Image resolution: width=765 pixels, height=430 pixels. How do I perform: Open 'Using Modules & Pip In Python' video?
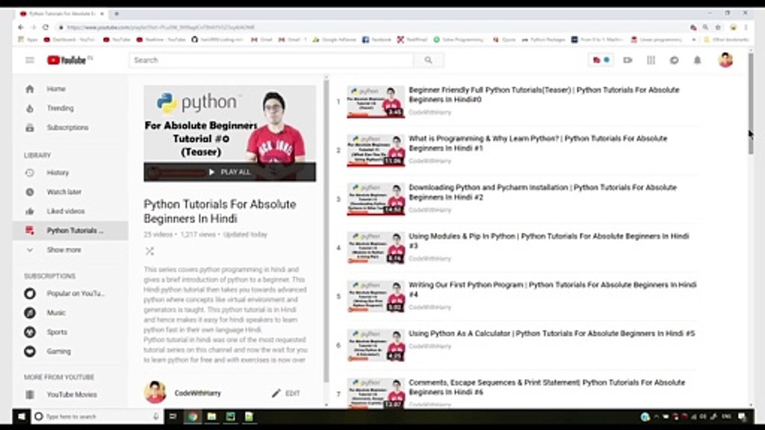[x=549, y=241]
